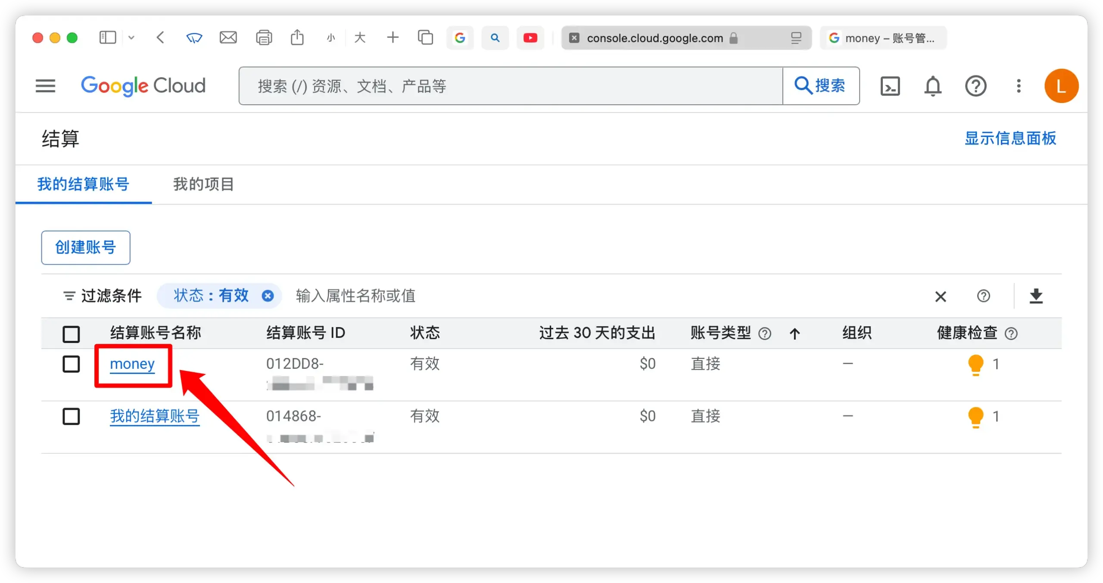Screen dimensions: 1103x583
Task: Clear all filters with the X icon
Action: tap(941, 296)
